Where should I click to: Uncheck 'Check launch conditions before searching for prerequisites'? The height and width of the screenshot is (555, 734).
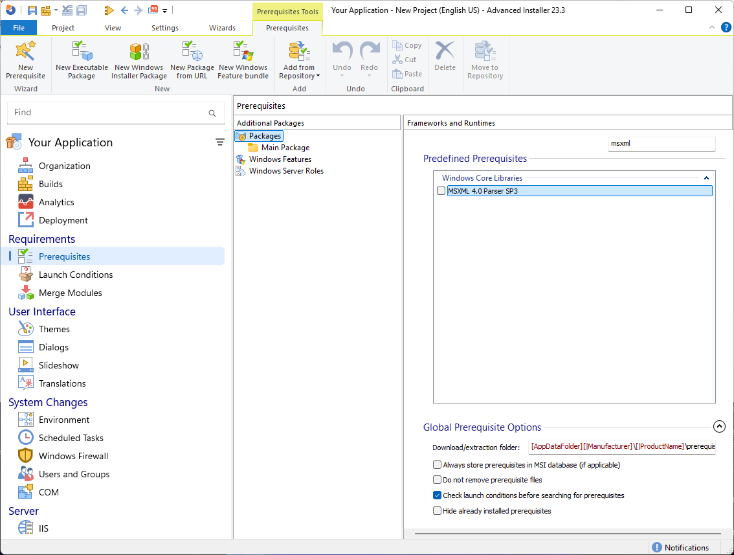point(437,495)
